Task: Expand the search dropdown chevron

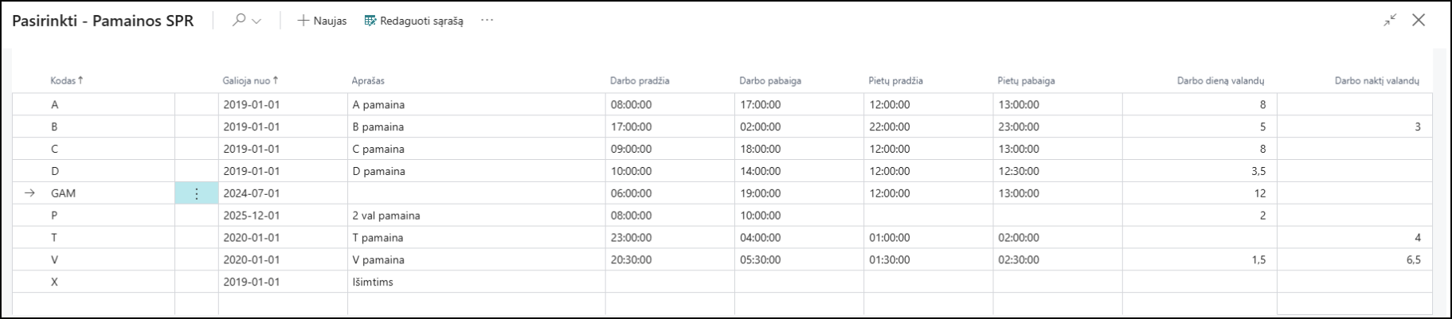Action: point(256,21)
